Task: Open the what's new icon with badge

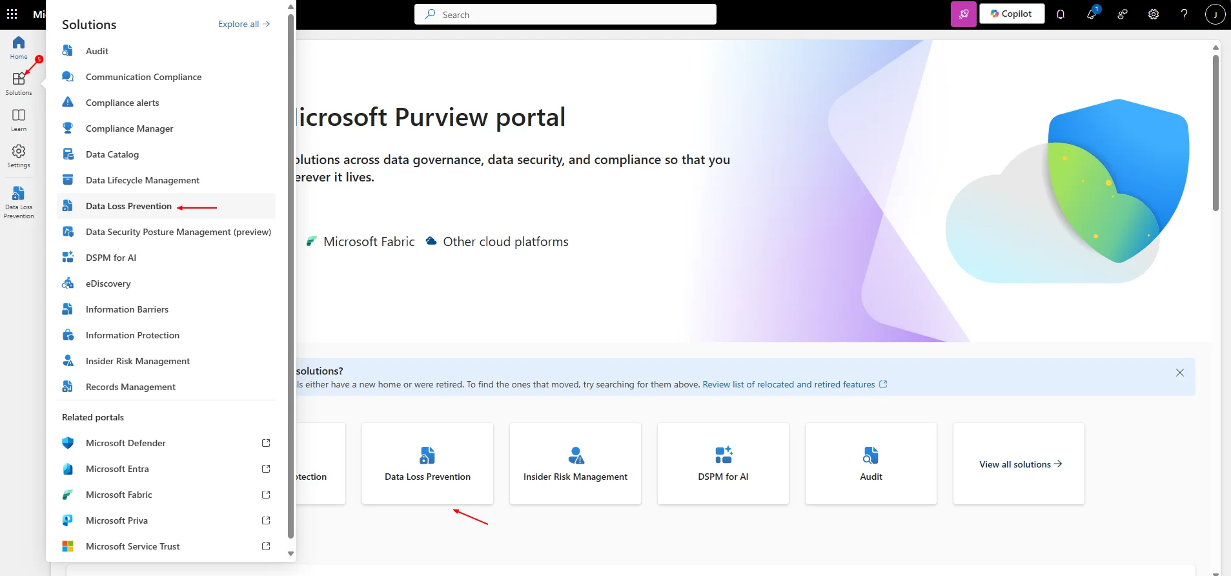Action: 1092,14
